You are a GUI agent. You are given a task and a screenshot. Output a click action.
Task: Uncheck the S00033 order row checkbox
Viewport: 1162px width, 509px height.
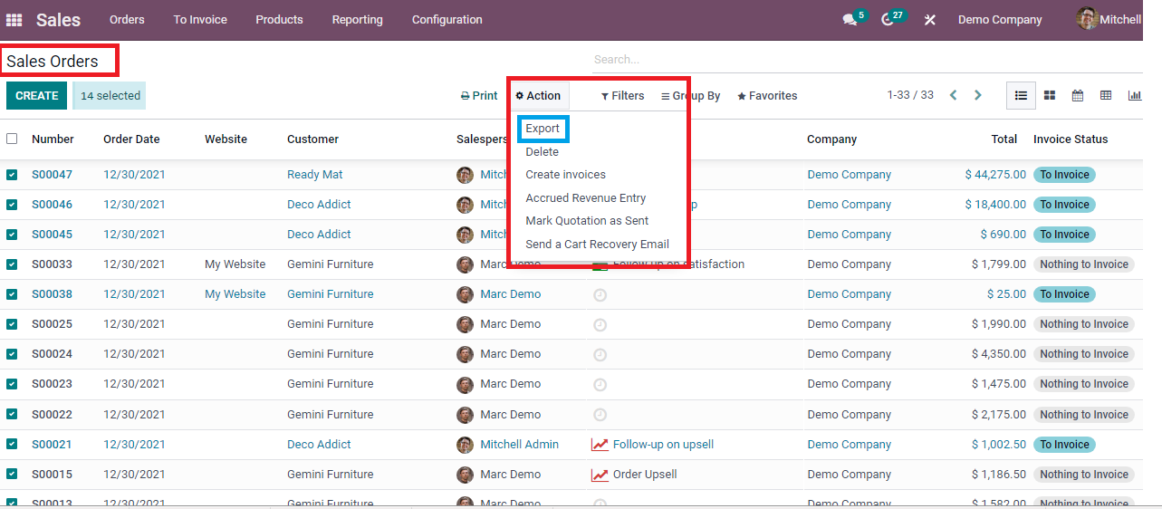(12, 264)
